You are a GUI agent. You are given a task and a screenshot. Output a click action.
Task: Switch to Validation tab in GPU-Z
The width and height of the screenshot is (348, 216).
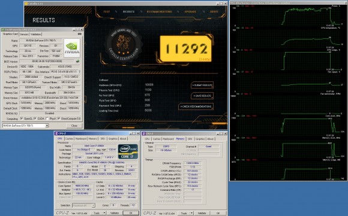click(x=35, y=34)
